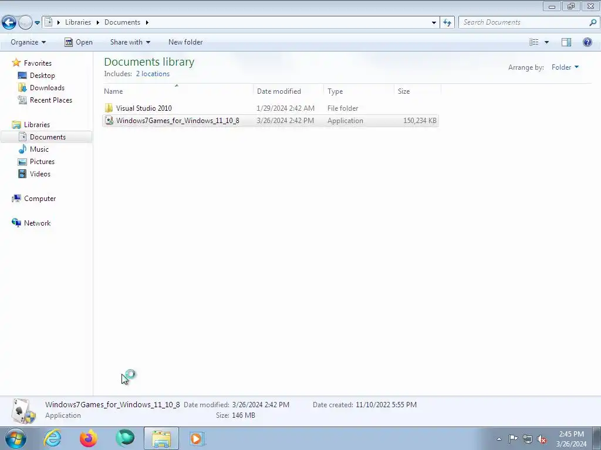The width and height of the screenshot is (601, 450).
Task: Click the Visual Studio 2010 folder icon
Action: 109,108
